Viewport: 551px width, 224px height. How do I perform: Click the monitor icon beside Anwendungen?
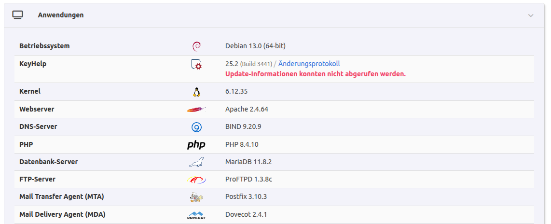[x=17, y=15]
